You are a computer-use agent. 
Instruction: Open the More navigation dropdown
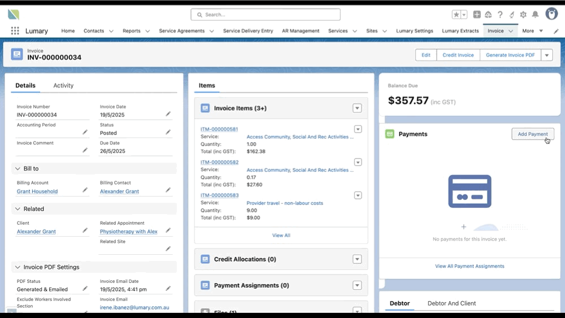(x=532, y=31)
